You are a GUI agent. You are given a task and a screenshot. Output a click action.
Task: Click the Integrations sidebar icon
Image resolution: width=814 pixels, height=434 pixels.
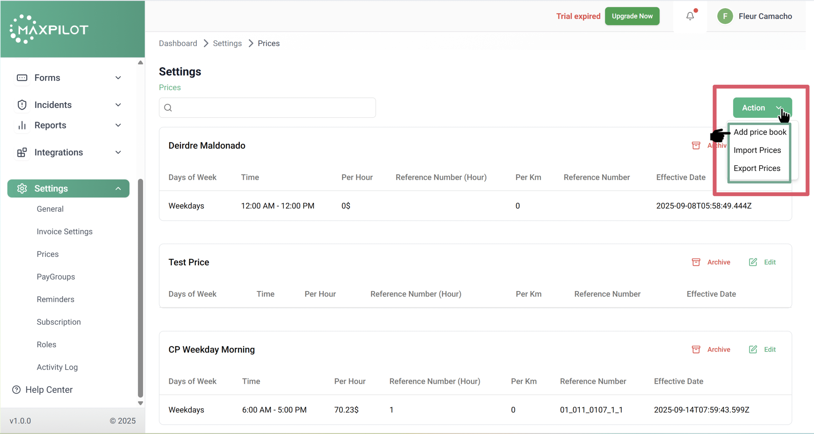(22, 153)
